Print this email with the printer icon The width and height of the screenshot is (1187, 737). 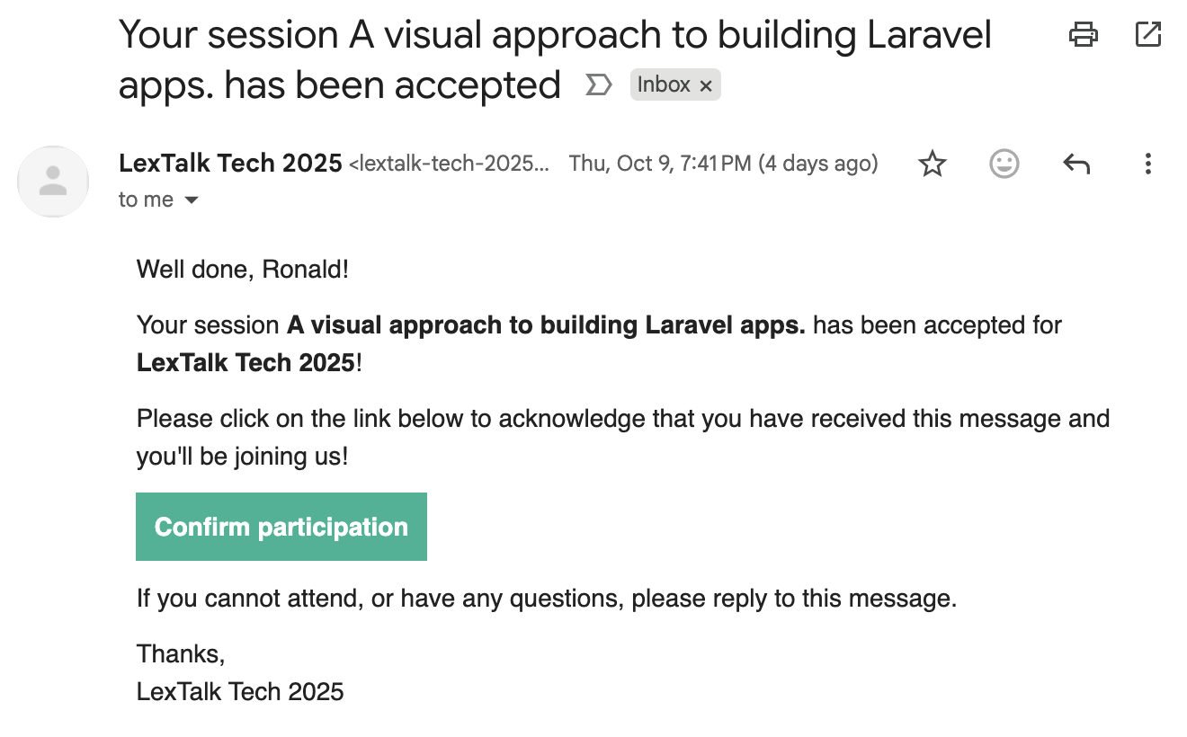[x=1083, y=35]
